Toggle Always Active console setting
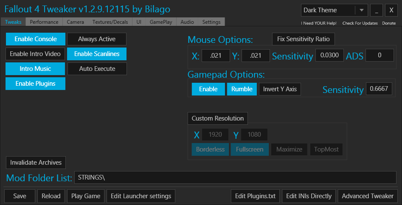 pyautogui.click(x=97, y=39)
